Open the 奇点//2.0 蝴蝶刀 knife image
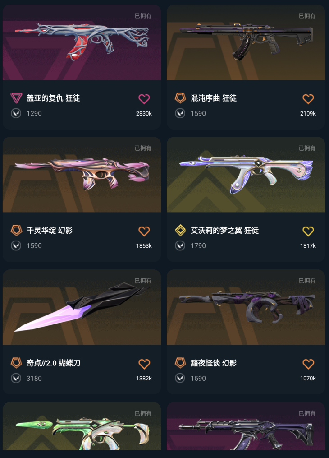This screenshot has width=329, height=458. click(82, 307)
